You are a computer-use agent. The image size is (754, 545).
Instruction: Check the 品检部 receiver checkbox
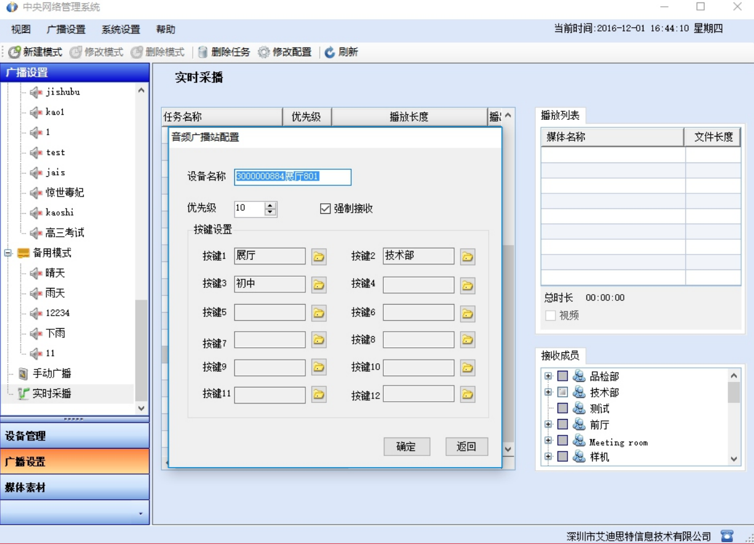[562, 376]
